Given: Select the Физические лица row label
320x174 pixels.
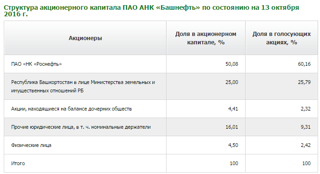Looking at the screenshot, I should [x=31, y=145].
